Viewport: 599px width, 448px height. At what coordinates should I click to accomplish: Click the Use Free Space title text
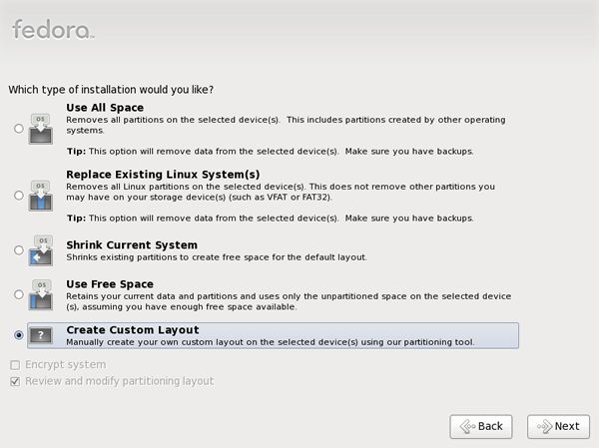click(x=110, y=284)
